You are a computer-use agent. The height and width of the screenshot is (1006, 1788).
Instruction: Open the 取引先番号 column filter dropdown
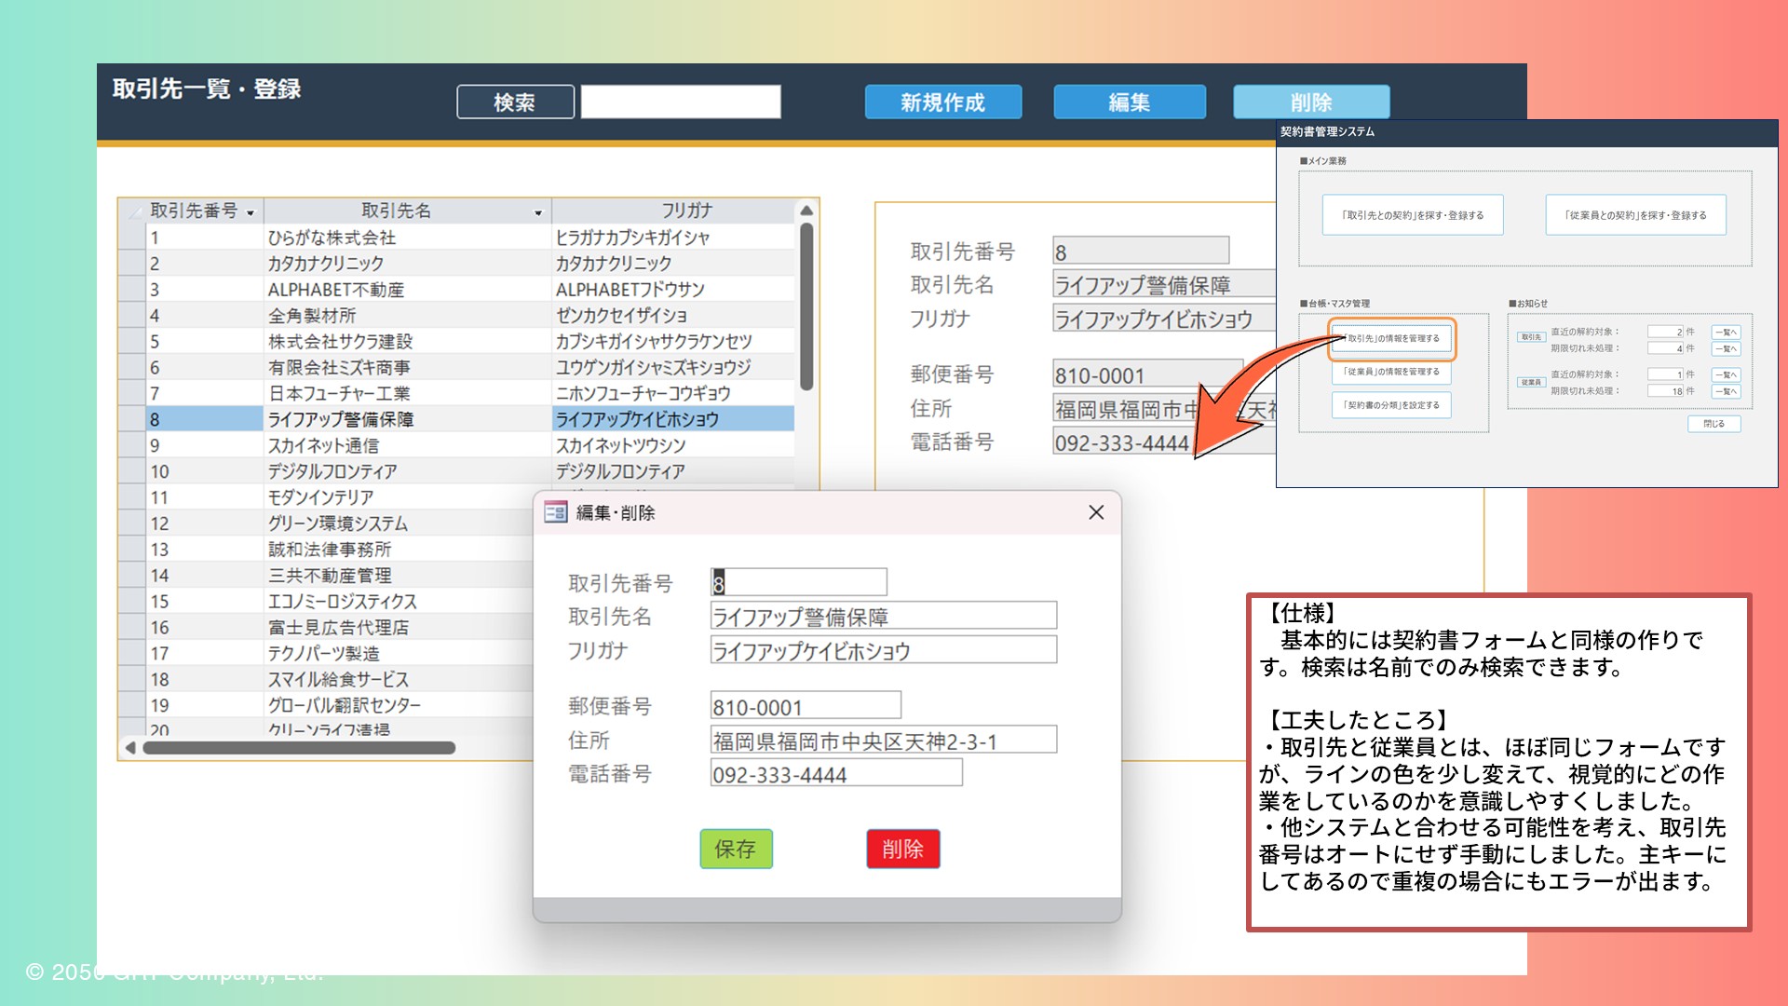251,213
